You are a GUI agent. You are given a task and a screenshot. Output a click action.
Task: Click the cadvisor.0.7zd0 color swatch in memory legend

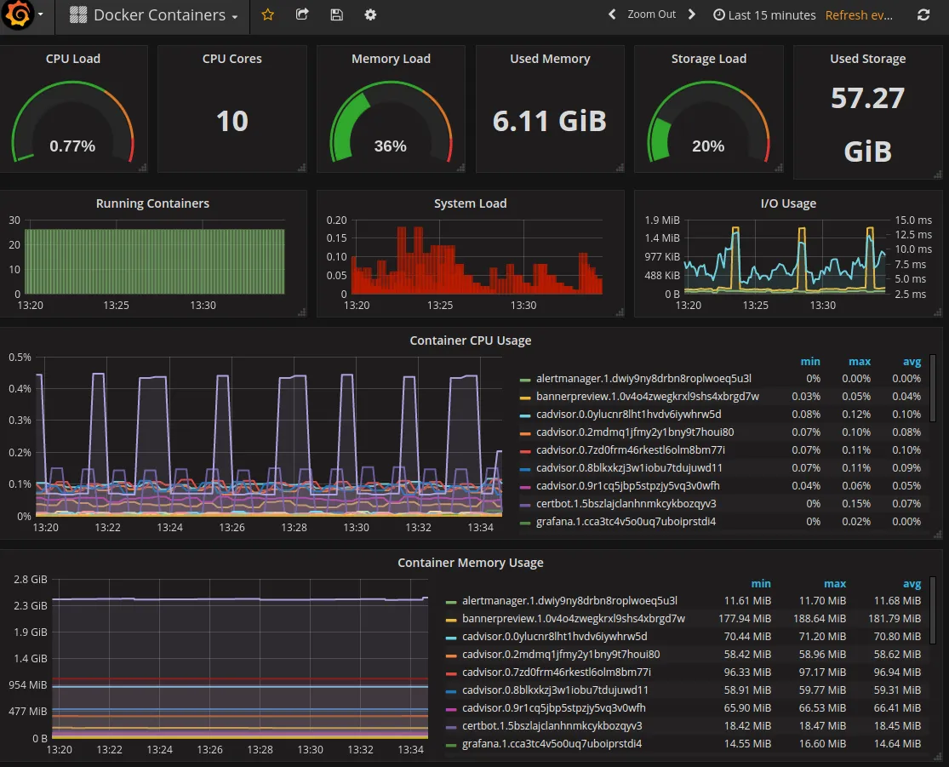click(x=451, y=673)
